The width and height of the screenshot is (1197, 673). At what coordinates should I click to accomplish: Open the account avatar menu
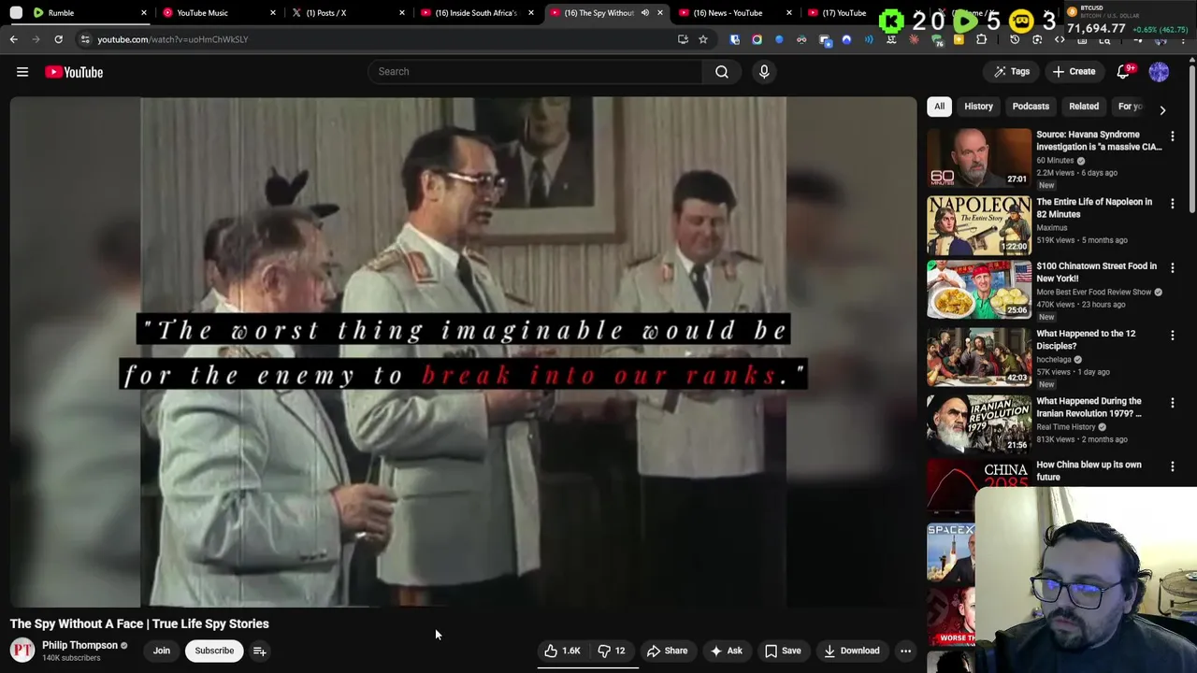pyautogui.click(x=1159, y=72)
